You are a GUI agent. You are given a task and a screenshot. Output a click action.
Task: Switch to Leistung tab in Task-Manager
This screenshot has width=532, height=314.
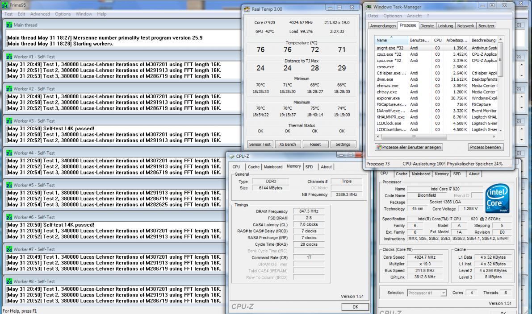coord(445,26)
